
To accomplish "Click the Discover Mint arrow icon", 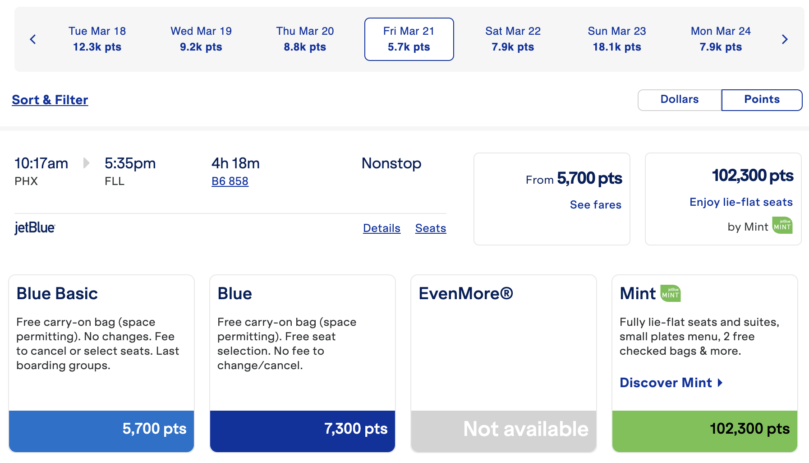I will (x=720, y=383).
